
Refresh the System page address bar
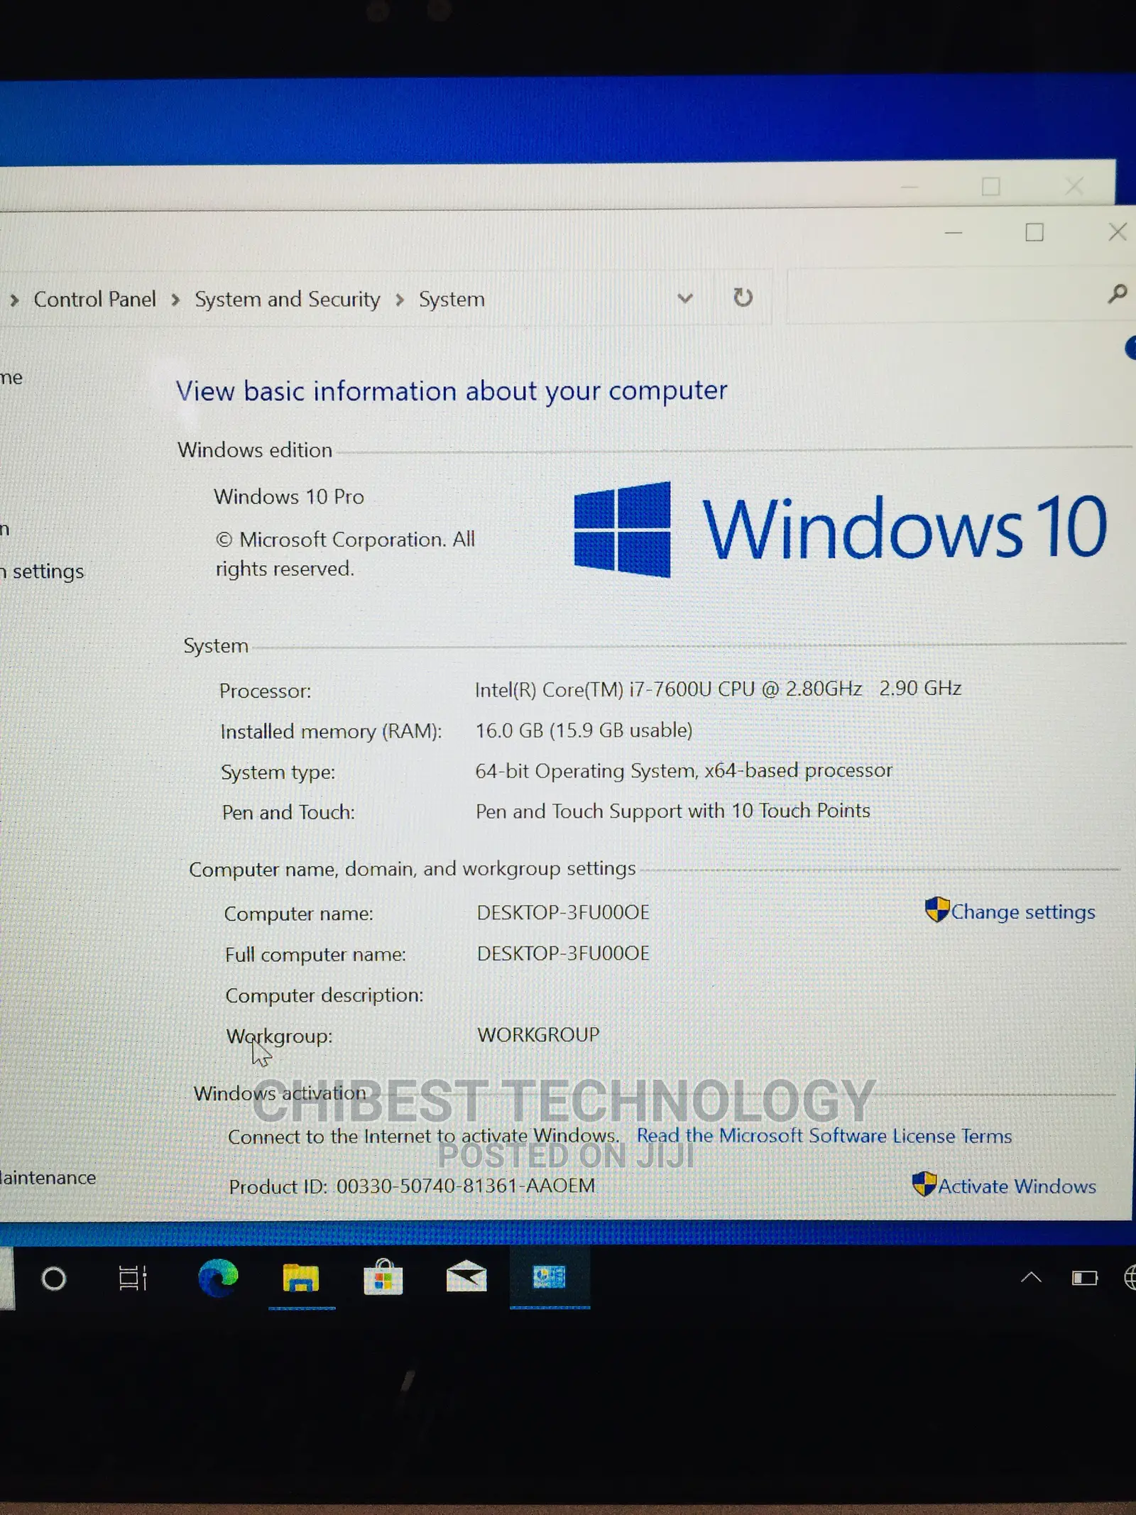[743, 297]
